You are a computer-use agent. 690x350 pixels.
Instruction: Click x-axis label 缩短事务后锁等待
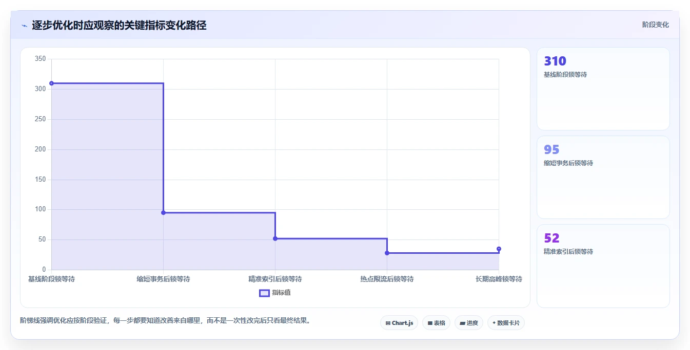click(x=163, y=279)
